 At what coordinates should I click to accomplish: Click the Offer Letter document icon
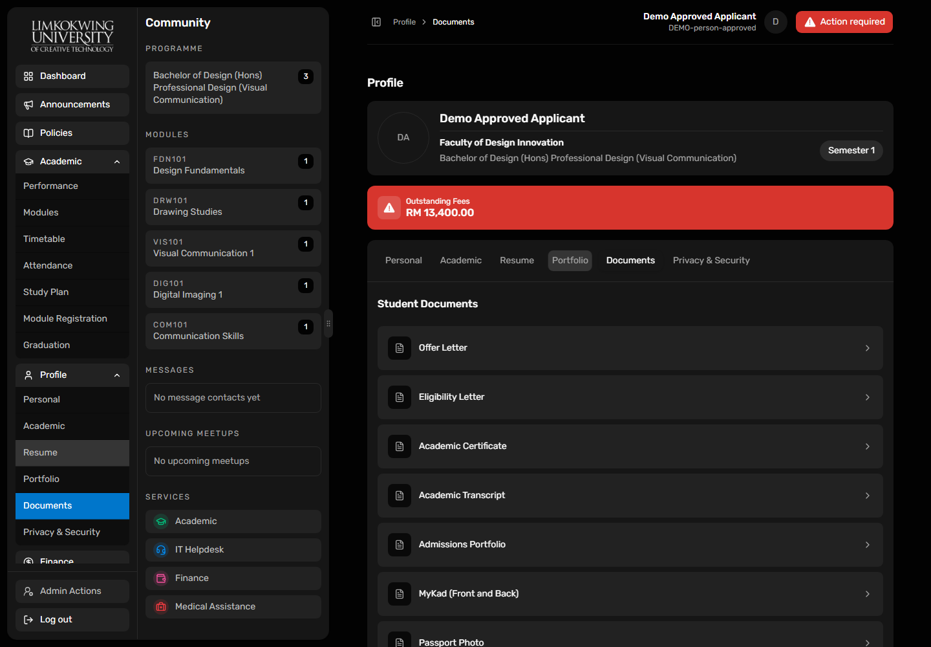400,348
